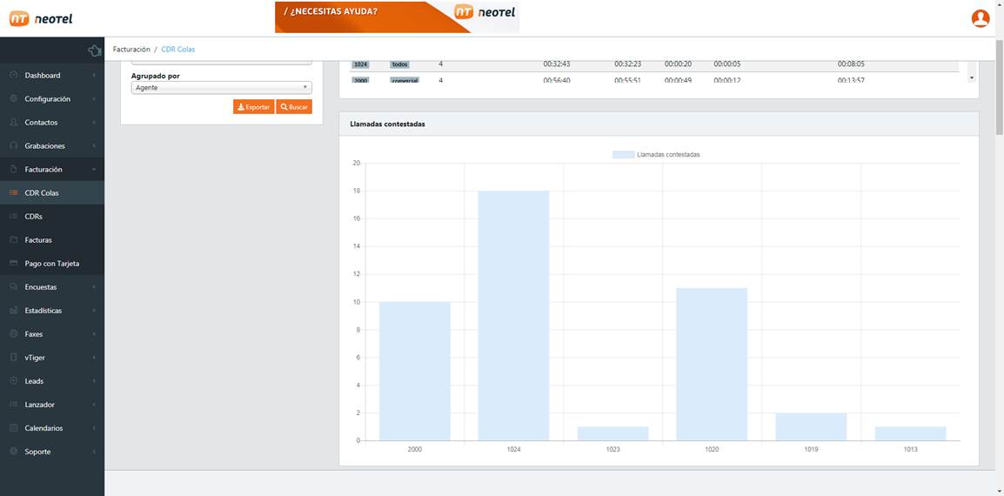1004x496 pixels.
Task: Click the bar for agent 1024
Action: tap(513, 315)
